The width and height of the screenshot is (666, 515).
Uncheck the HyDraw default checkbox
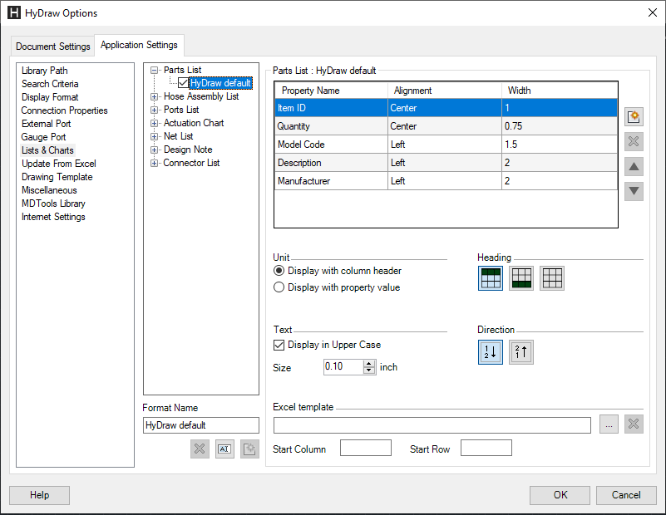183,83
